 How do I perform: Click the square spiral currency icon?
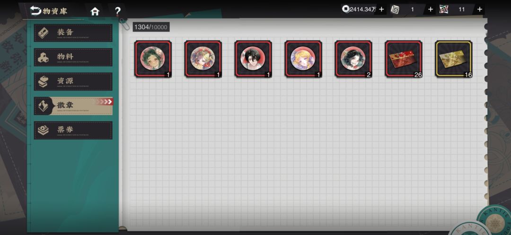pos(395,9)
